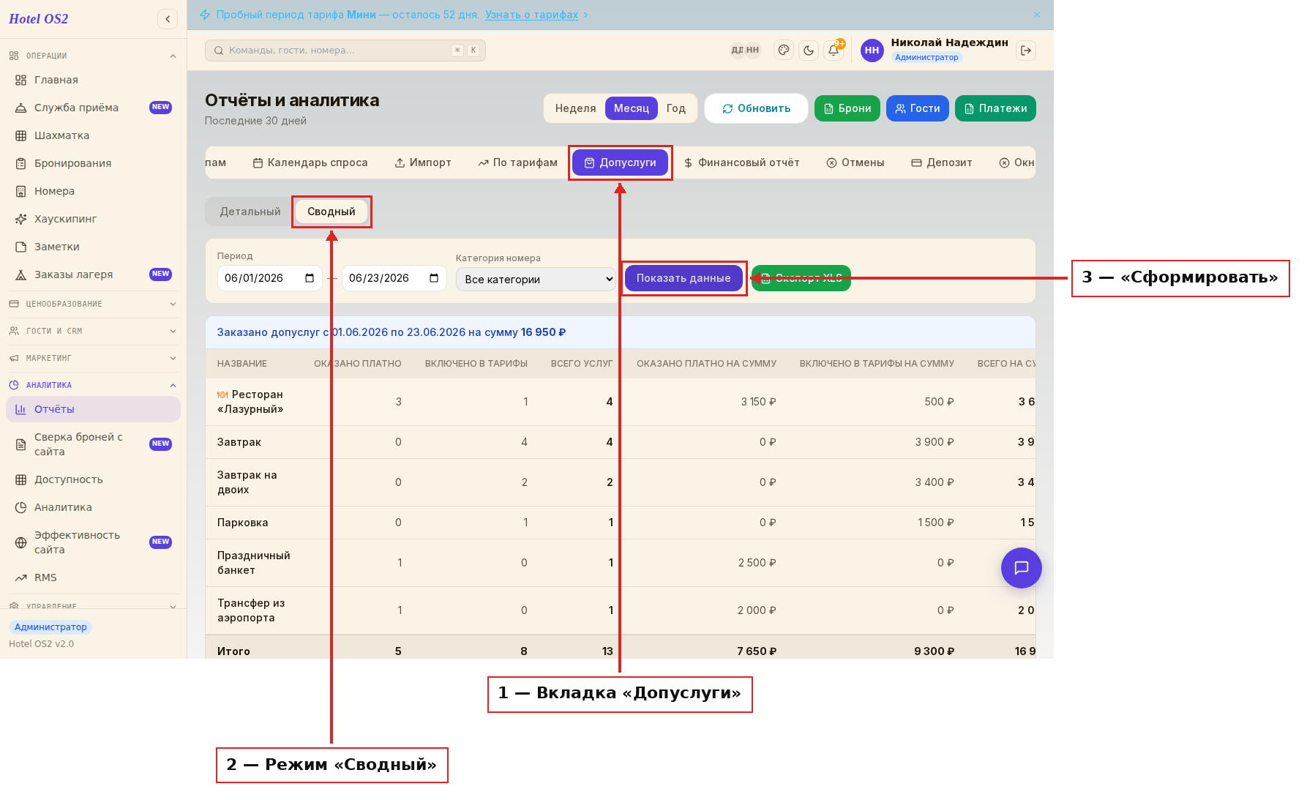Click the logout icon
The width and height of the screenshot is (1307, 800).
point(1026,51)
